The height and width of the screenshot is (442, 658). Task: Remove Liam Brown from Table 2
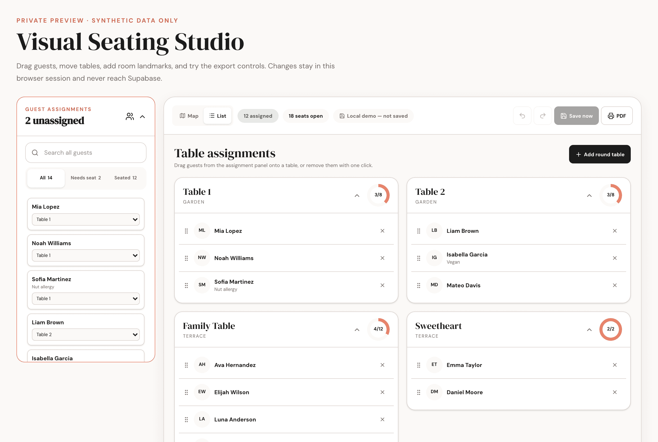coord(615,231)
